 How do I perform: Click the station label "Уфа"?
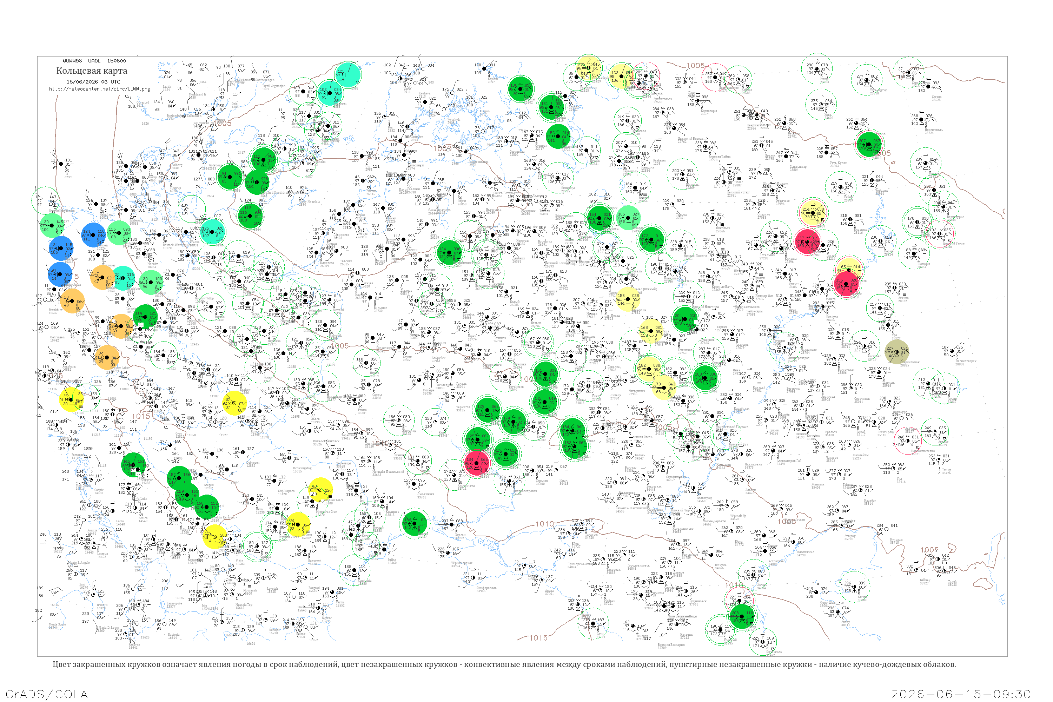894,335
